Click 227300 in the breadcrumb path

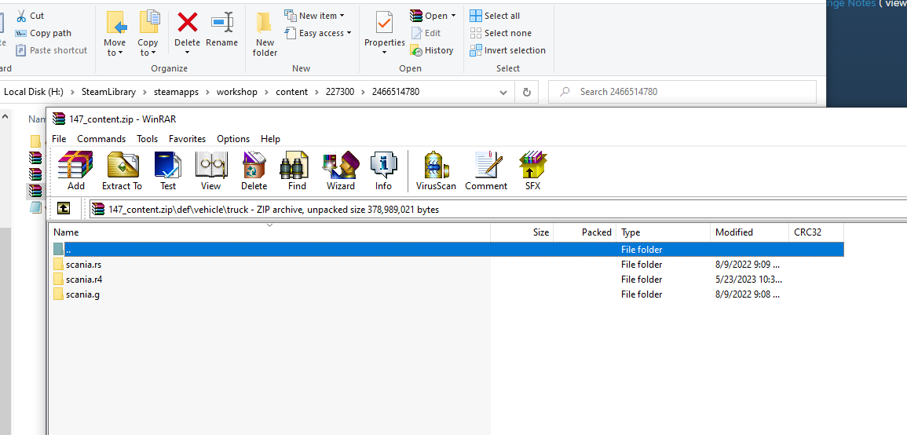point(339,92)
